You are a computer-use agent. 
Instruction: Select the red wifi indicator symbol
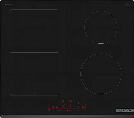(49, 105)
